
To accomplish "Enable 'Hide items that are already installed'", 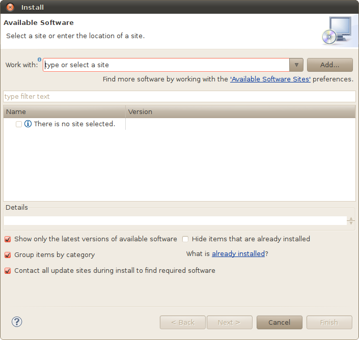I will coord(185,239).
